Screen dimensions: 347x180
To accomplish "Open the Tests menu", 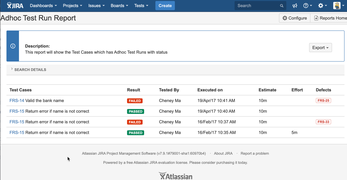I will tap(141, 5).
